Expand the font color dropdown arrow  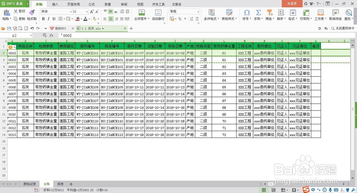pos(89,19)
